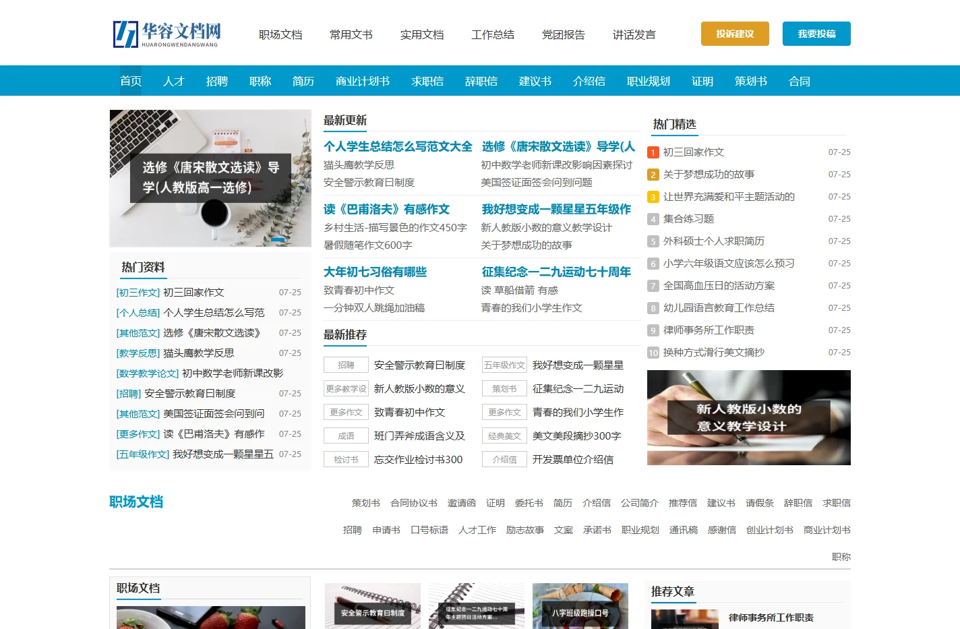Open 讲话发言 in the top menu

tap(634, 34)
